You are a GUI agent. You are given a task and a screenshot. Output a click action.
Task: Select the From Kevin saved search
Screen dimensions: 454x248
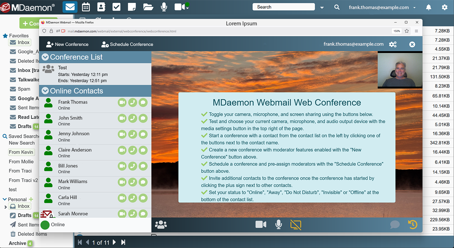(21, 152)
